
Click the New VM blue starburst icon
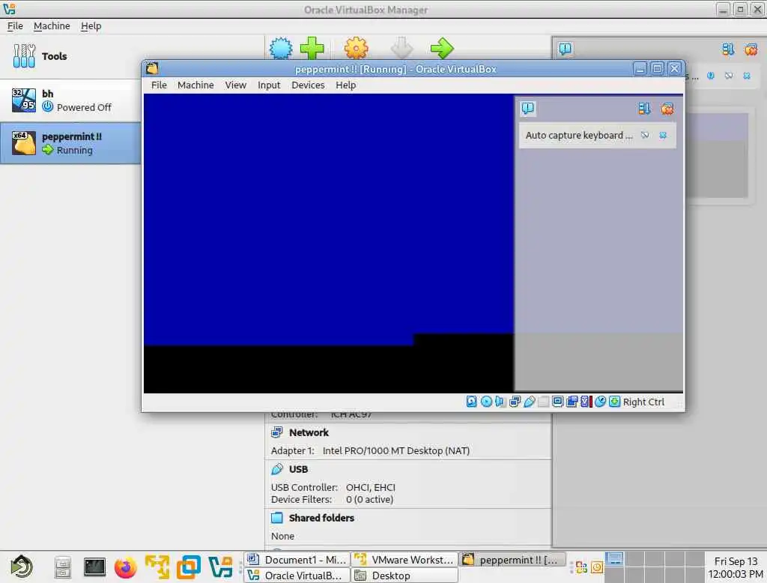coord(281,49)
